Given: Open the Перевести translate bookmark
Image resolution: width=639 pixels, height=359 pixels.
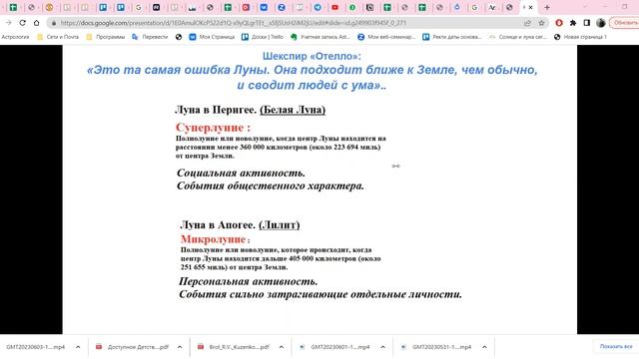Looking at the screenshot, I should point(150,37).
